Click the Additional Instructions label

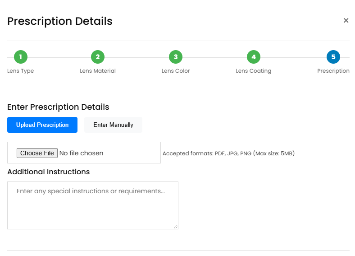(49, 172)
